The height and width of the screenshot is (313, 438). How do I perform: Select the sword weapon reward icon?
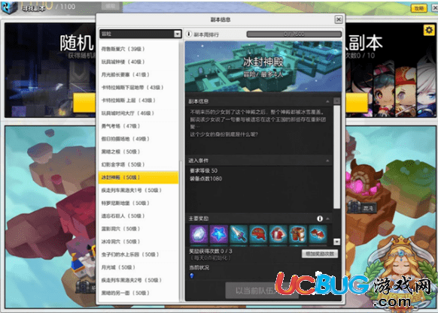click(x=239, y=234)
